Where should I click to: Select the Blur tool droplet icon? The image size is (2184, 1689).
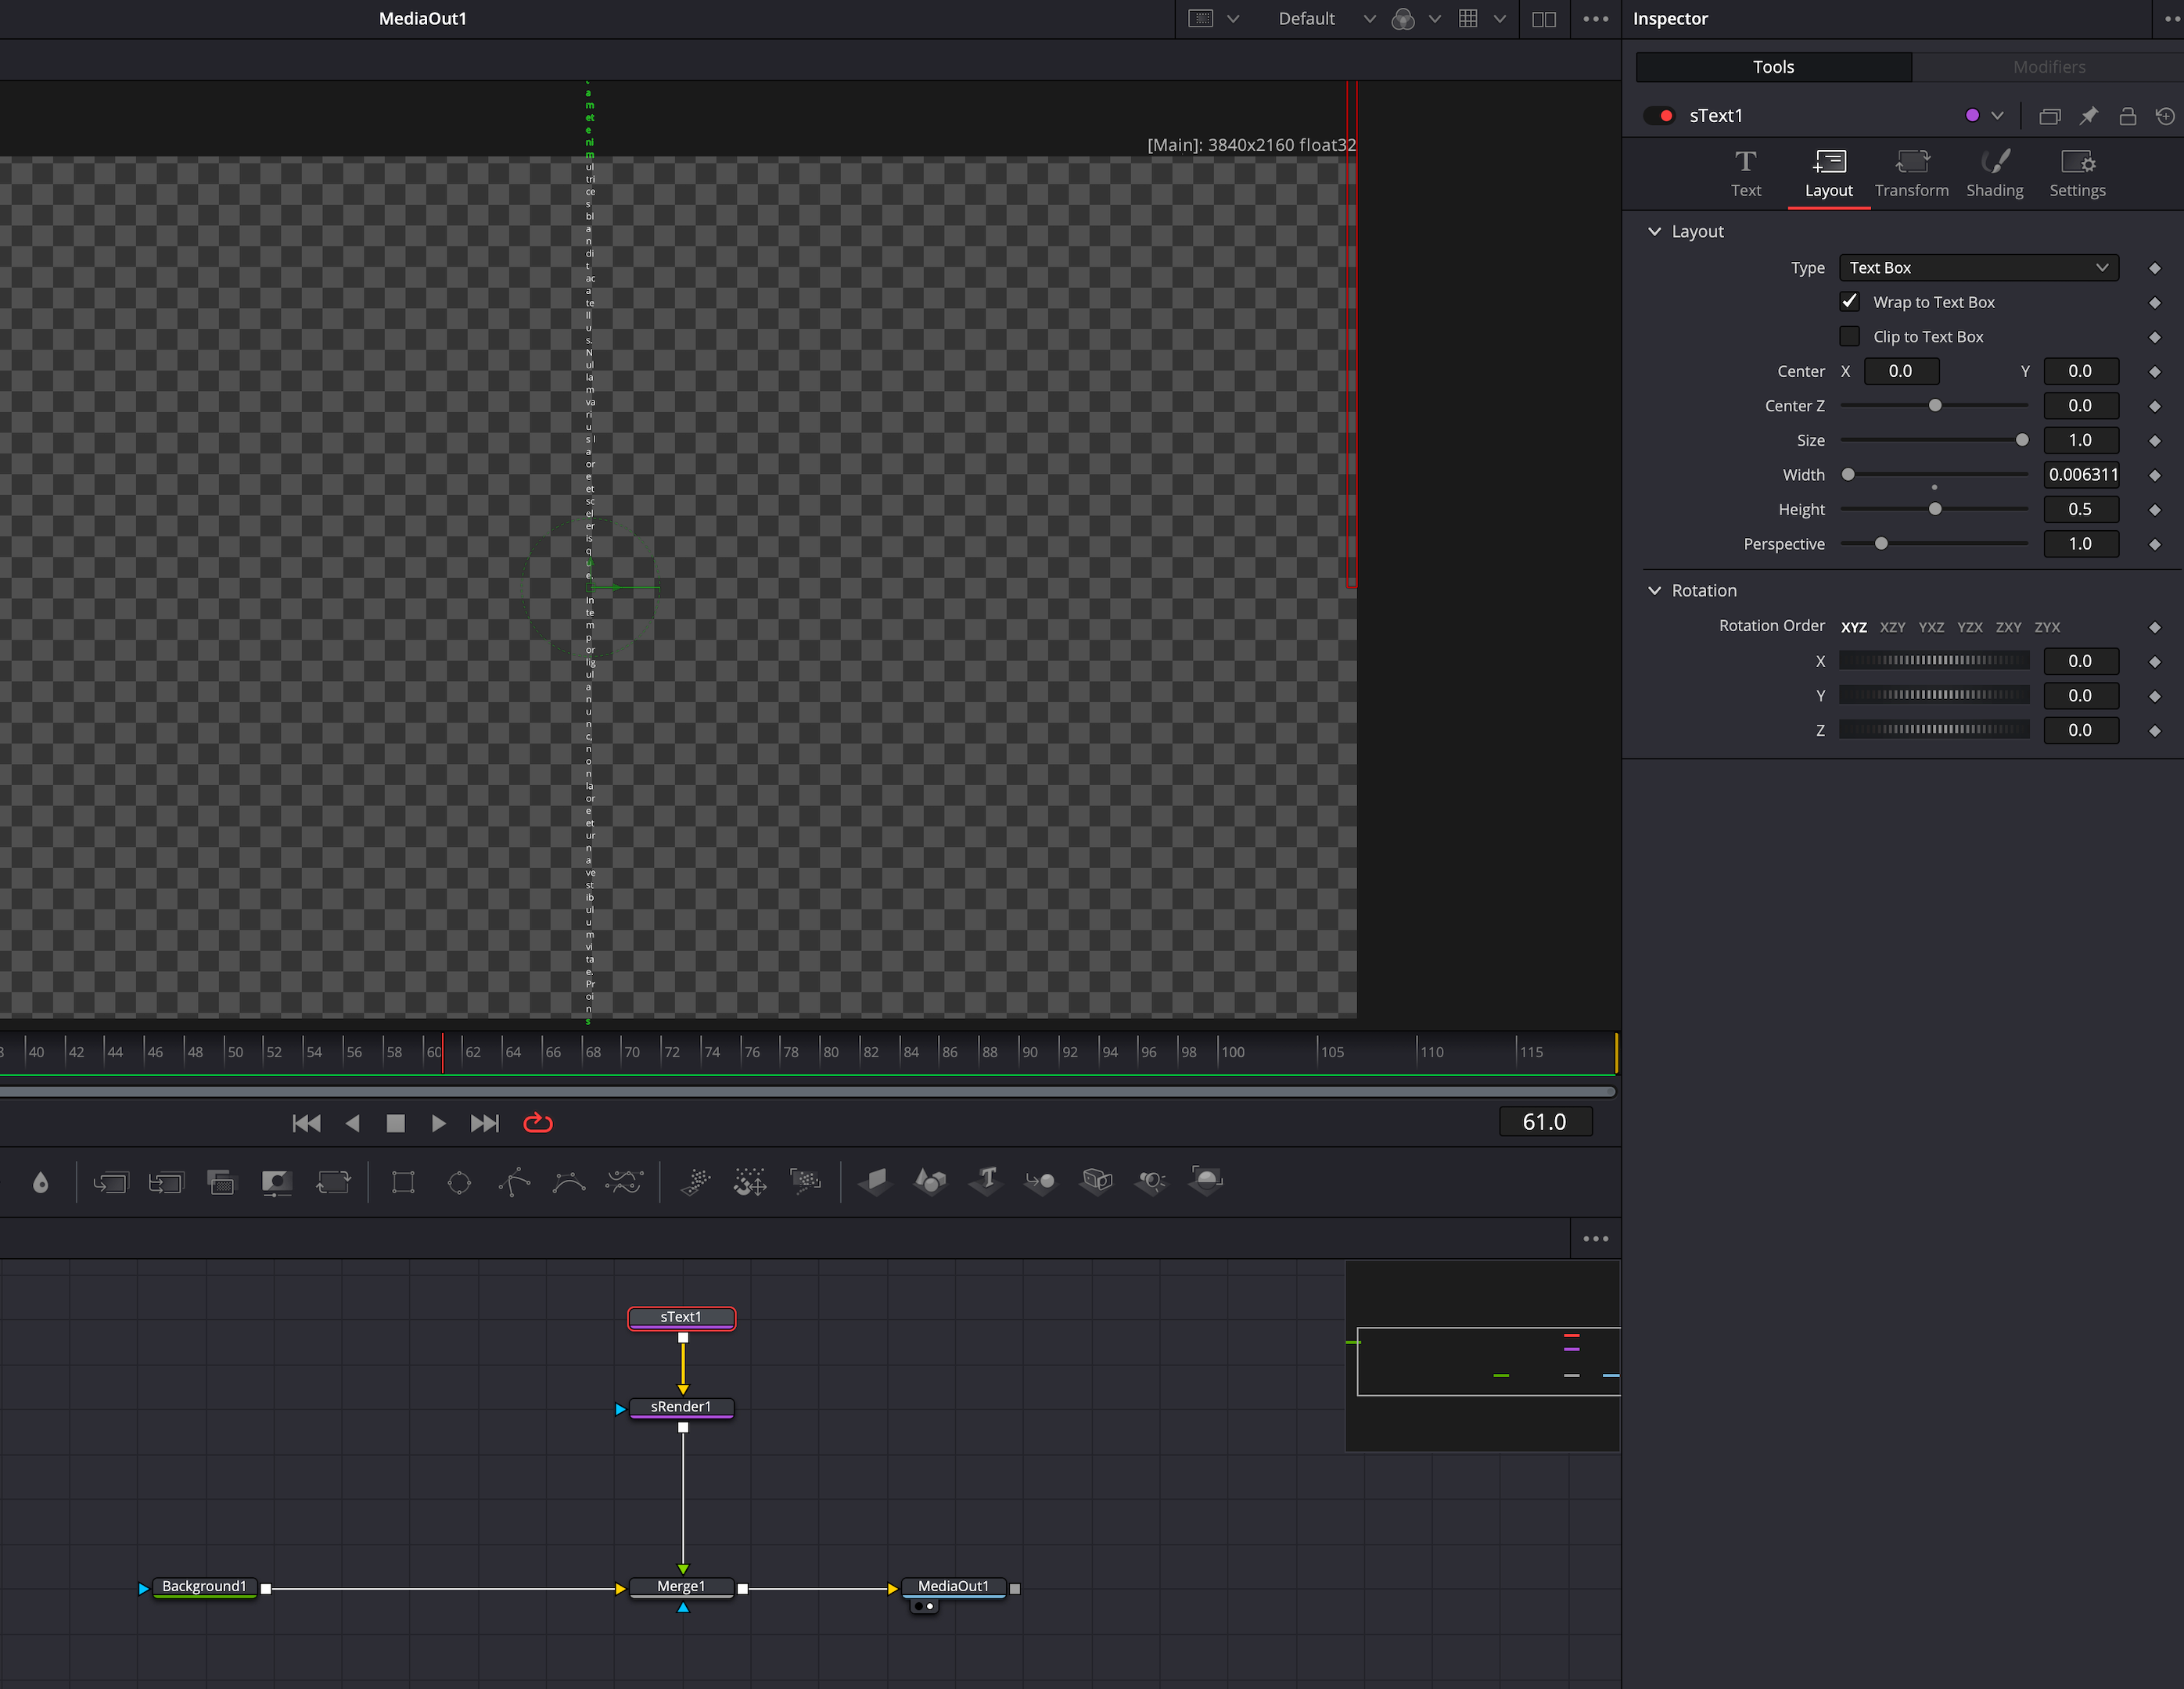[40, 1182]
